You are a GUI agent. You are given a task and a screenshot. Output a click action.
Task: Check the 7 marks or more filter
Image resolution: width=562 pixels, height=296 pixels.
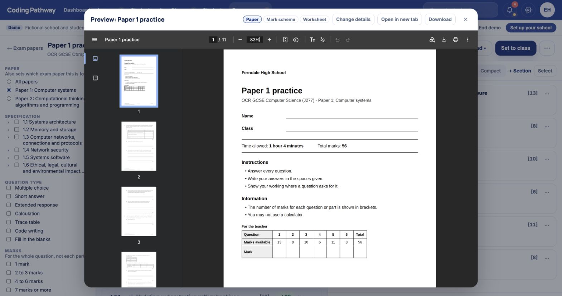point(9,290)
